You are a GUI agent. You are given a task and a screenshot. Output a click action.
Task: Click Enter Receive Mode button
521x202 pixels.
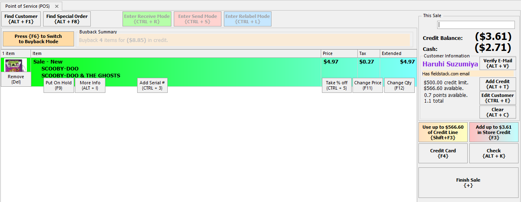coord(147,19)
